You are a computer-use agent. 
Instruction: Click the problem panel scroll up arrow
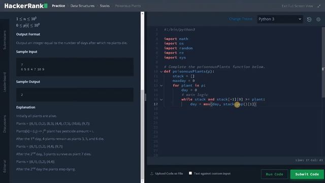click(142, 14)
